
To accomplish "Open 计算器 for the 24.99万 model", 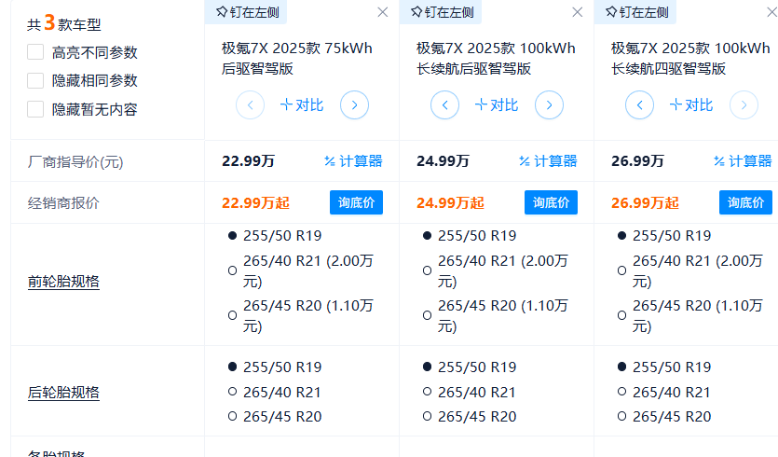I will [x=548, y=161].
